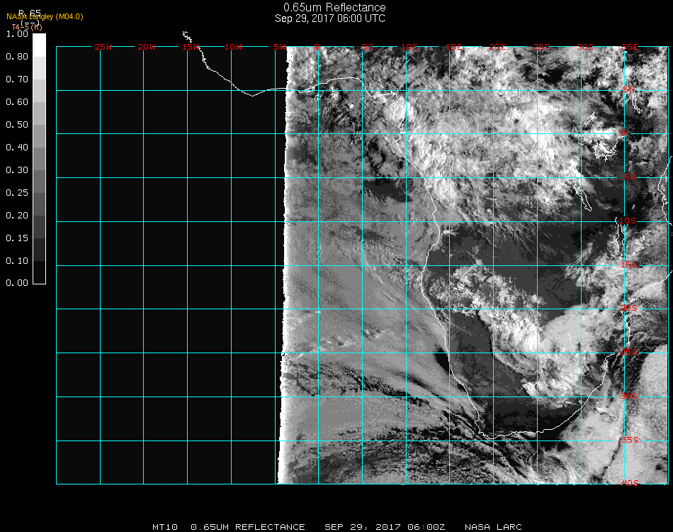Image resolution: width=673 pixels, height=532 pixels.
Task: Select the 'Sep 29, 2017 06:00 UTC' date line
Action: (330, 18)
